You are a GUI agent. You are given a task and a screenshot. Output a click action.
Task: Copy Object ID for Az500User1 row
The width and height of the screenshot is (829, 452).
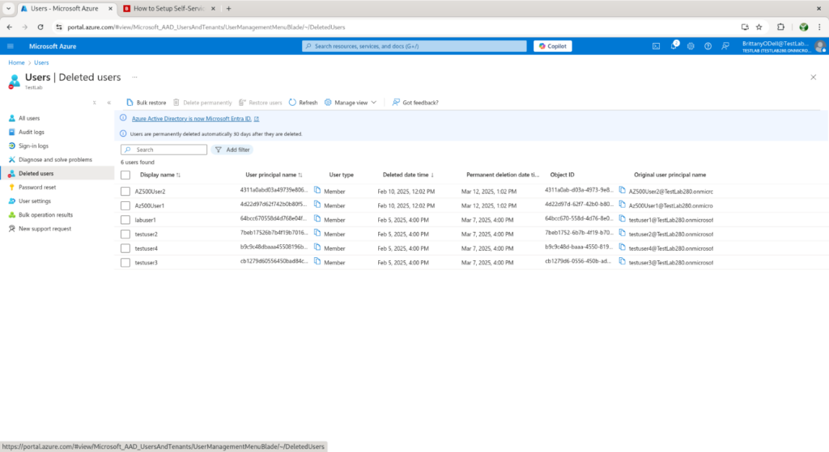tap(623, 205)
